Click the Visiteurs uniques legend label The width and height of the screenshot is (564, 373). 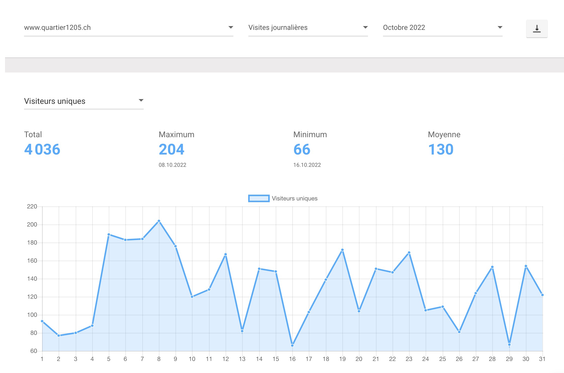pyautogui.click(x=295, y=198)
